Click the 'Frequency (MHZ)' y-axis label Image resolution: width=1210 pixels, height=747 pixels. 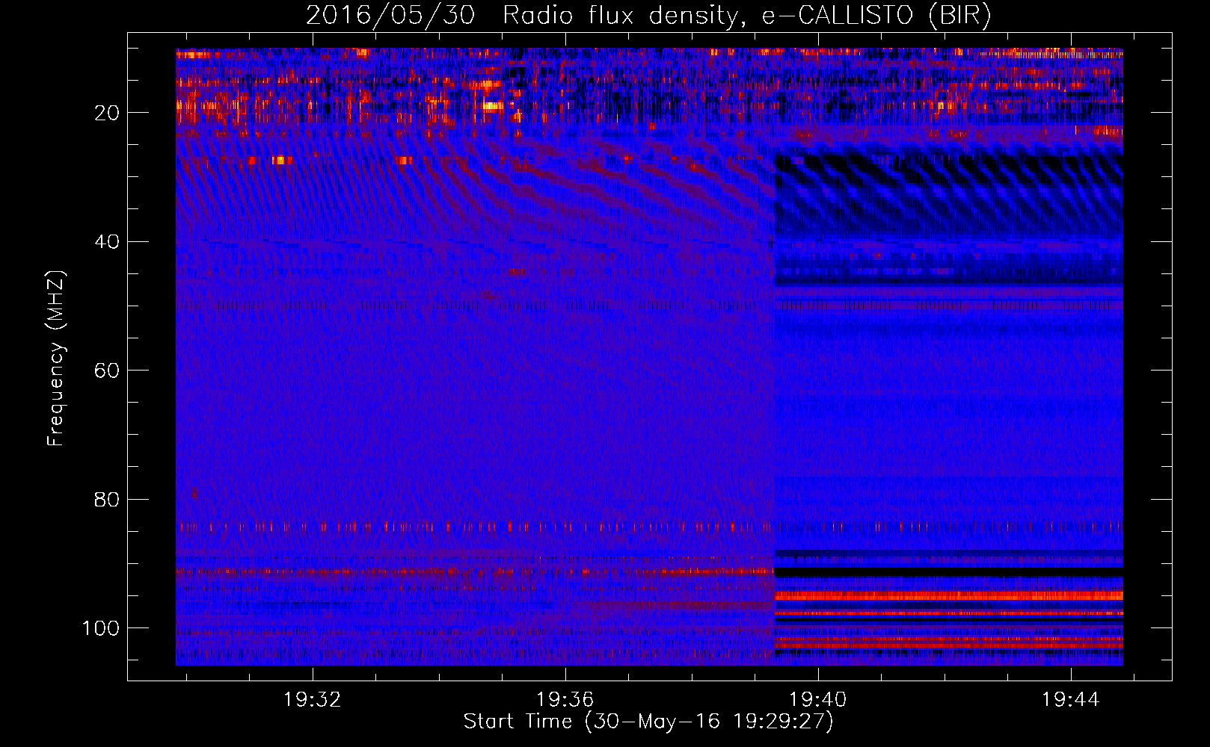56,358
